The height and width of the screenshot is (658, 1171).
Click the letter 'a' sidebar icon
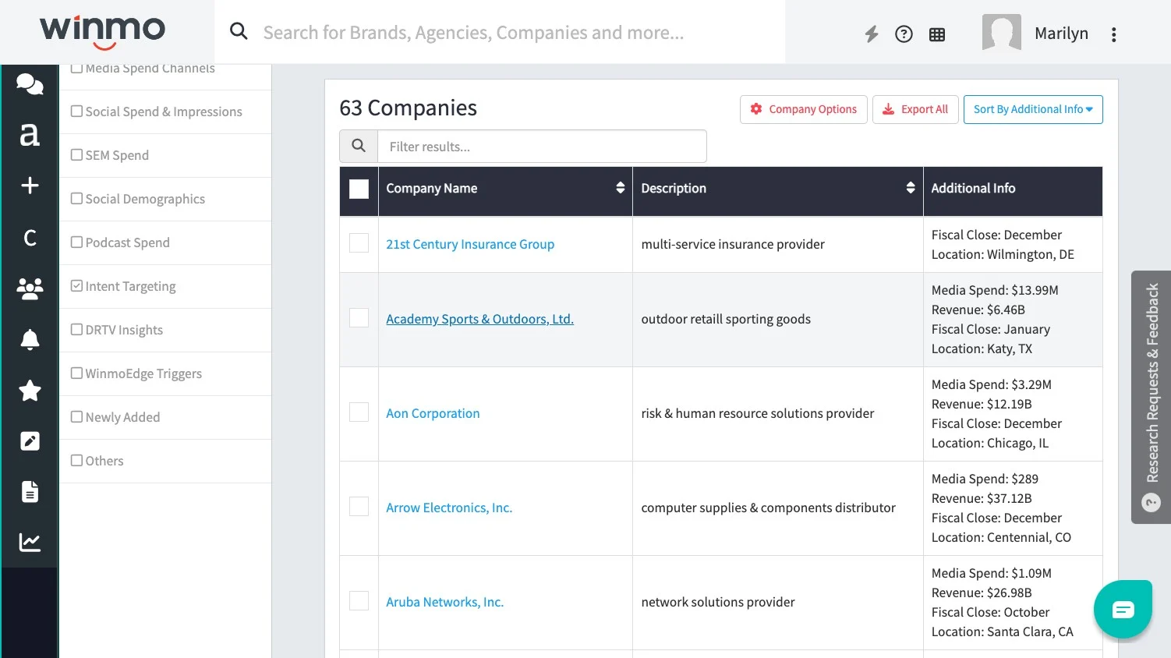click(x=30, y=134)
